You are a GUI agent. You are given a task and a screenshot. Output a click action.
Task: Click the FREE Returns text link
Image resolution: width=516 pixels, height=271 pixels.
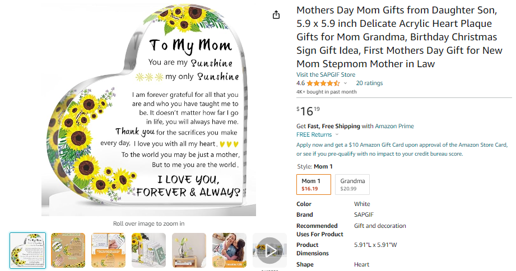(x=314, y=134)
